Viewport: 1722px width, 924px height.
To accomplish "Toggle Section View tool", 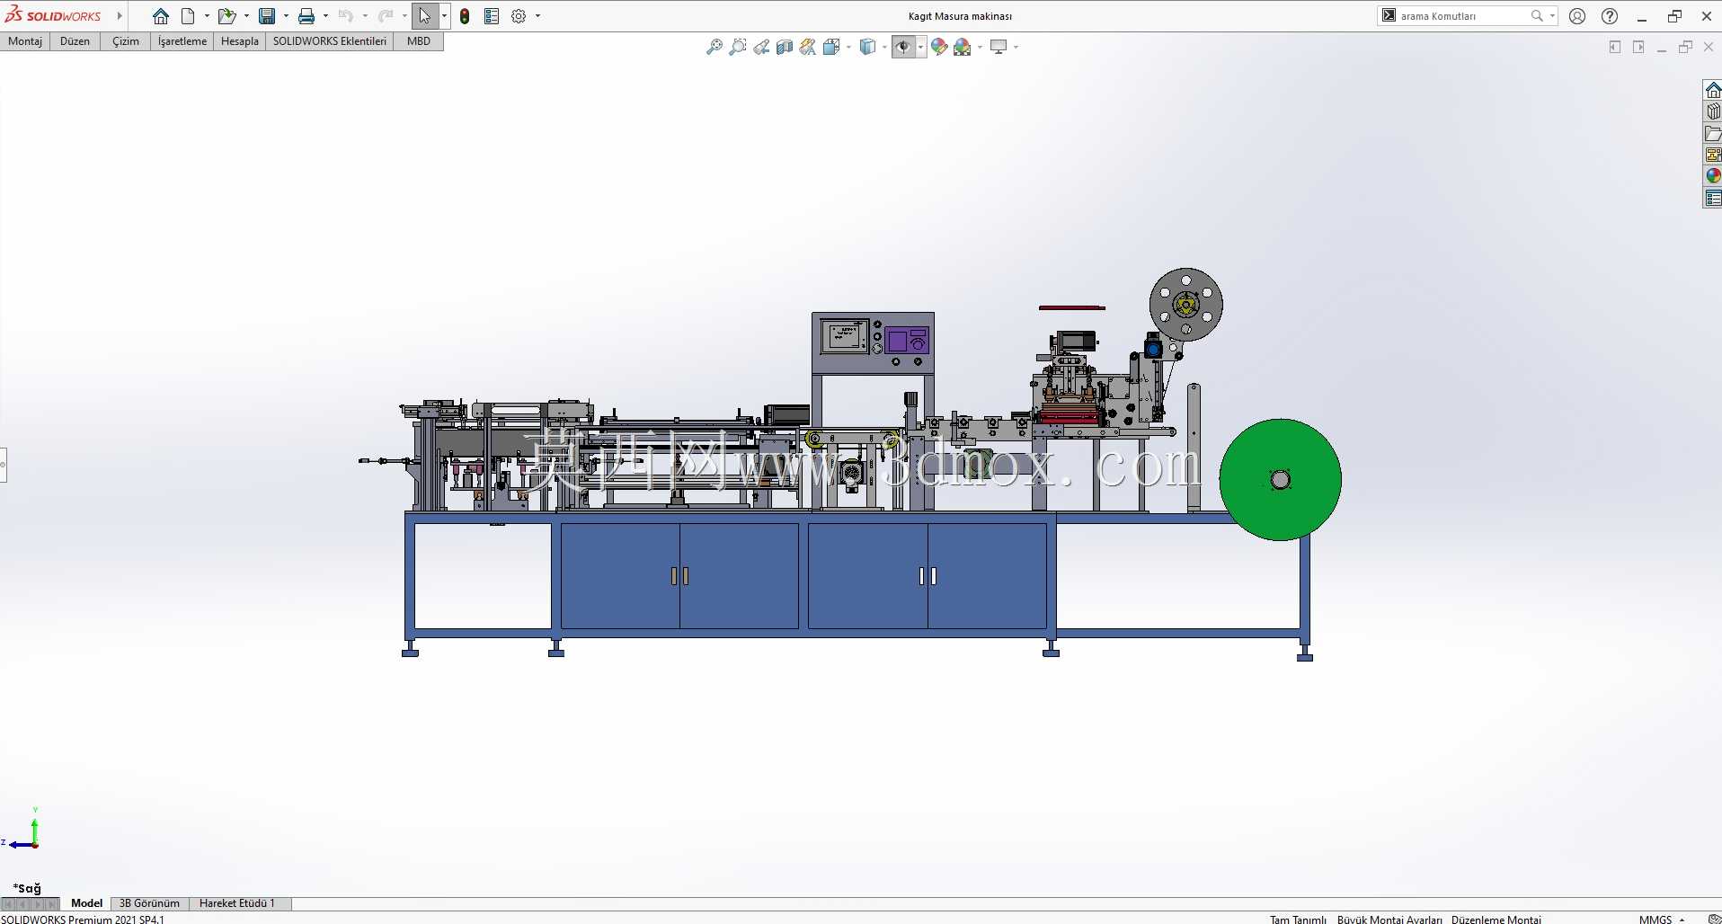I will pos(785,47).
